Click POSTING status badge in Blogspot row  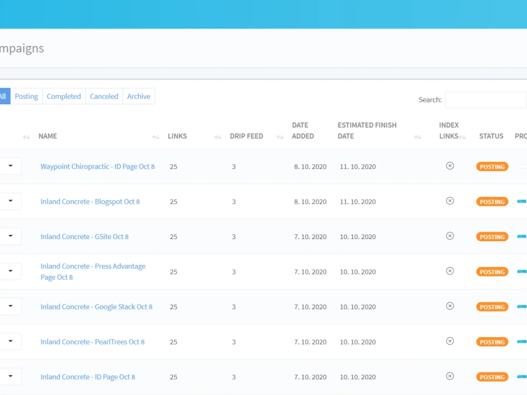click(x=492, y=202)
